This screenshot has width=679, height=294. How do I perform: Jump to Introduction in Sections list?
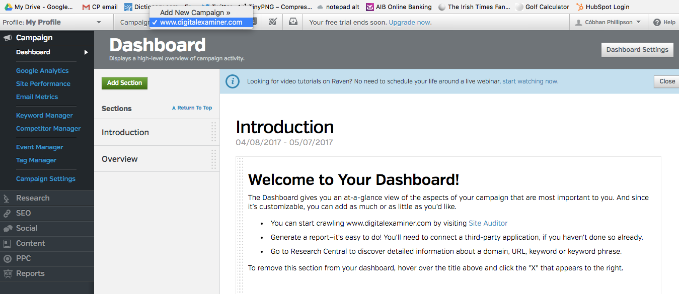(125, 133)
